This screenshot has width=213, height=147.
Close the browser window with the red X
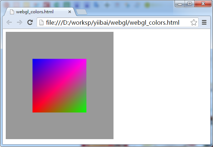(x=203, y=4)
